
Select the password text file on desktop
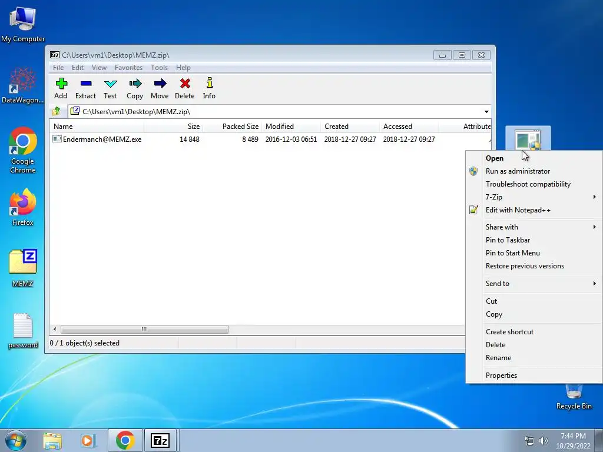tap(23, 331)
